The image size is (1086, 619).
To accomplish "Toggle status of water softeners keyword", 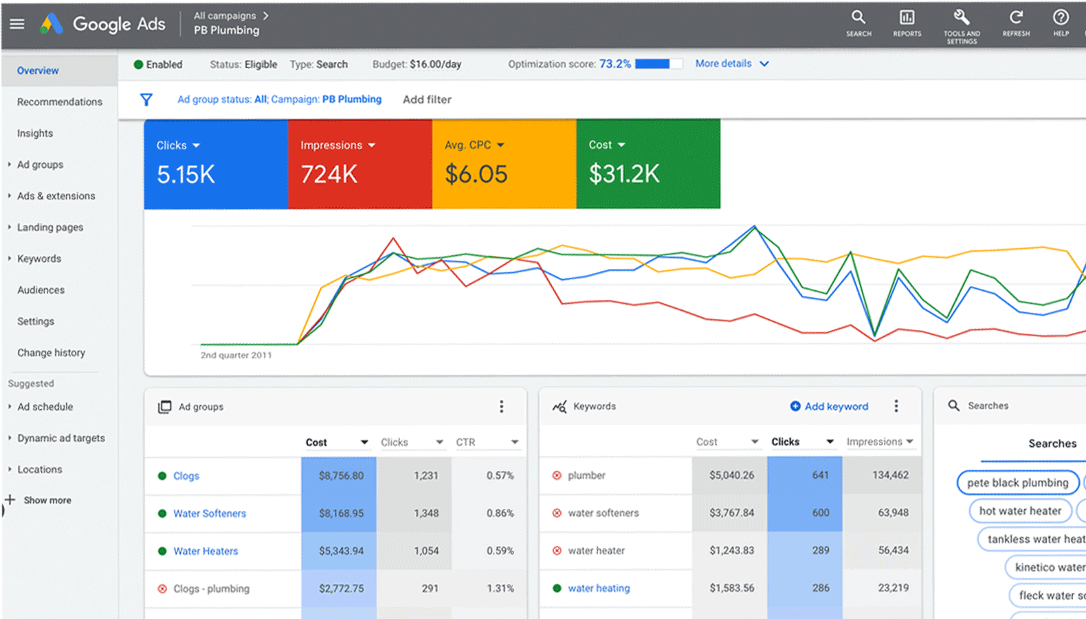I will (x=557, y=513).
